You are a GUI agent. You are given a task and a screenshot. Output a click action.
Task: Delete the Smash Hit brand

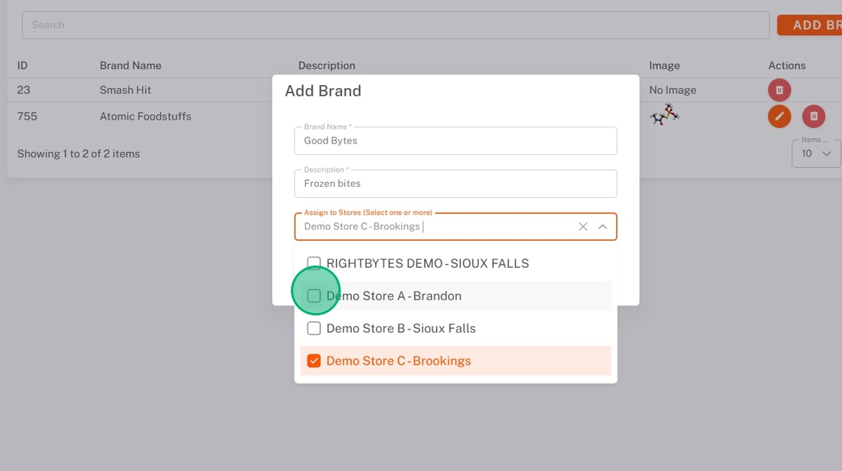[x=779, y=90]
